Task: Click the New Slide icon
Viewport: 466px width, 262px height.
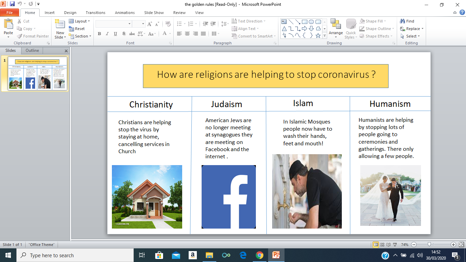Action: pyautogui.click(x=60, y=25)
